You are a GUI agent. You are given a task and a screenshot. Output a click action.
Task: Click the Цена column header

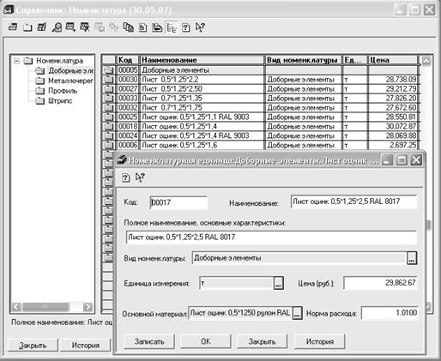(393, 60)
